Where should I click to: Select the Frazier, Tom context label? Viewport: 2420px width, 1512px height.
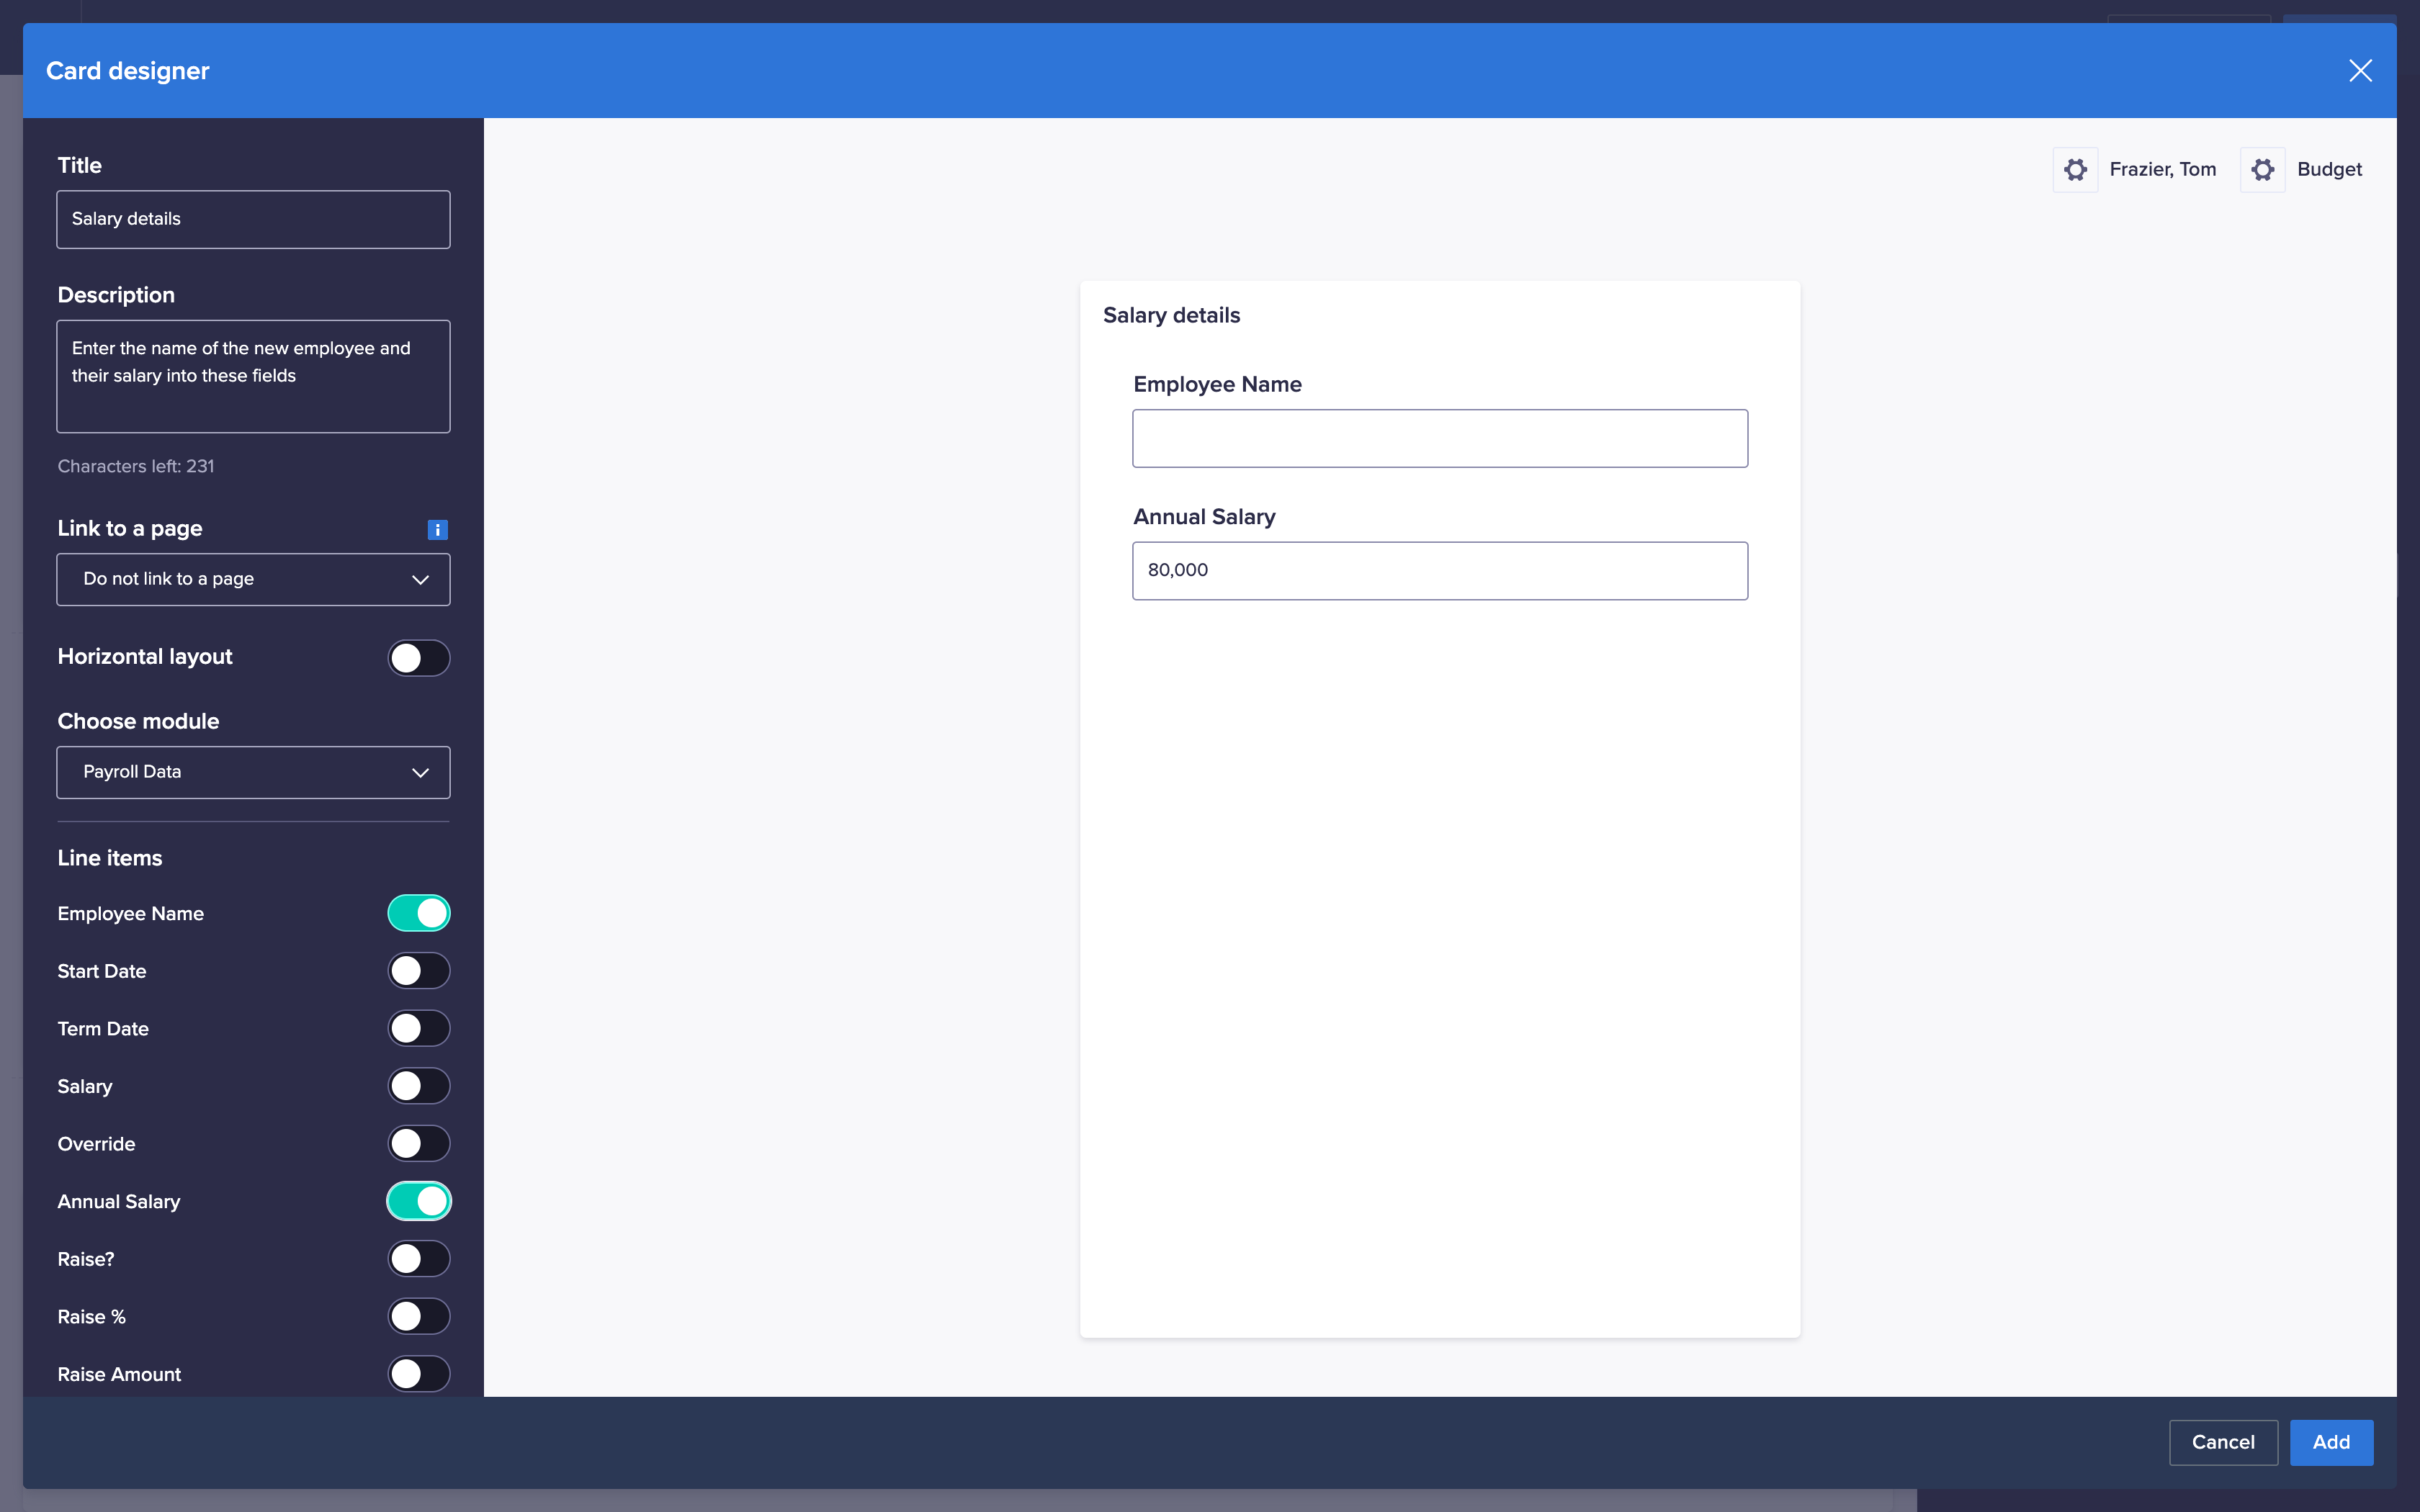pos(2162,170)
